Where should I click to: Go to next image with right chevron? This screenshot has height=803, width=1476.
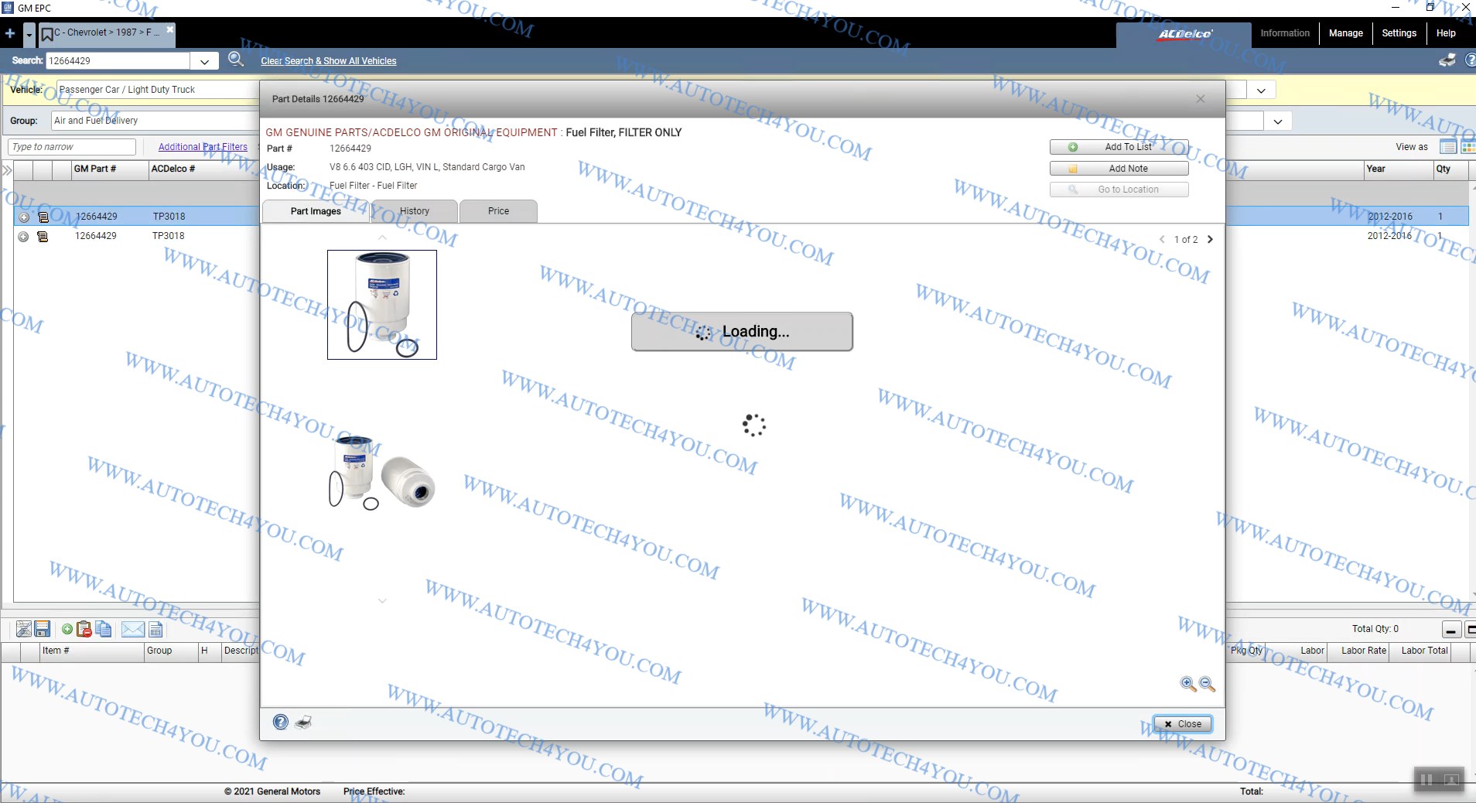(x=1210, y=240)
